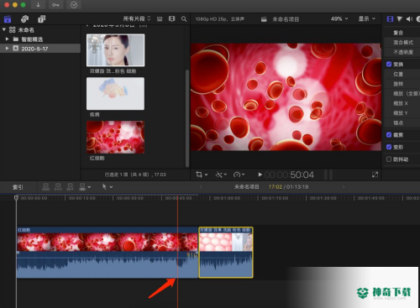Enter full-screen viewer with the expand icon
Screen dimensions: 420x308
coord(375,175)
